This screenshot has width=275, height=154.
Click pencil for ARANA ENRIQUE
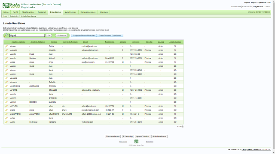point(6,98)
